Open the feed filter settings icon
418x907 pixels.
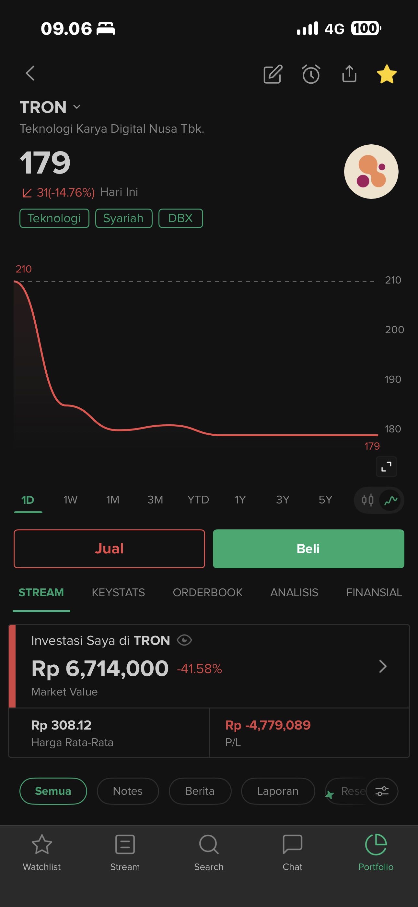tap(382, 791)
